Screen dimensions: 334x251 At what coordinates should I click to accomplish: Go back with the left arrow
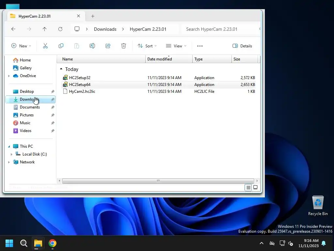(13, 29)
